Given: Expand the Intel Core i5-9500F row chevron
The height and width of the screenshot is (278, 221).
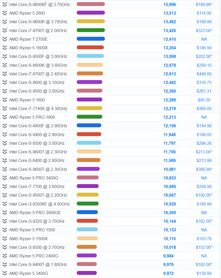Looking at the screenshot, I should 5,57.
